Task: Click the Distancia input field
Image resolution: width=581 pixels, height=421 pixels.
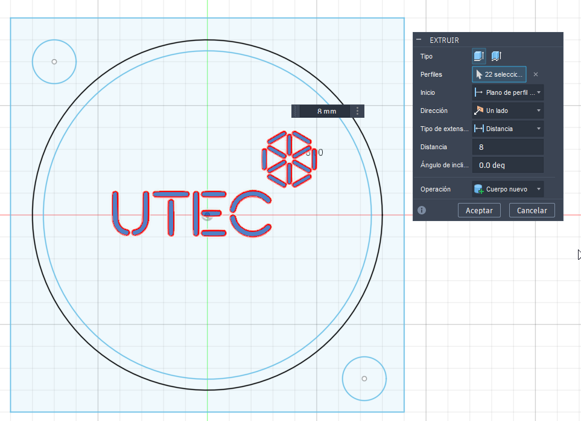Action: point(507,147)
